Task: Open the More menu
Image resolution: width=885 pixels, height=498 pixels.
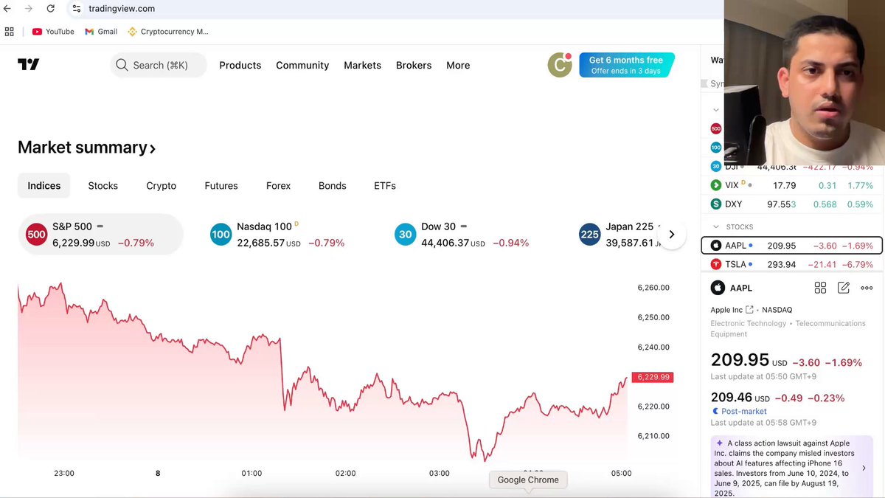Action: 458,65
